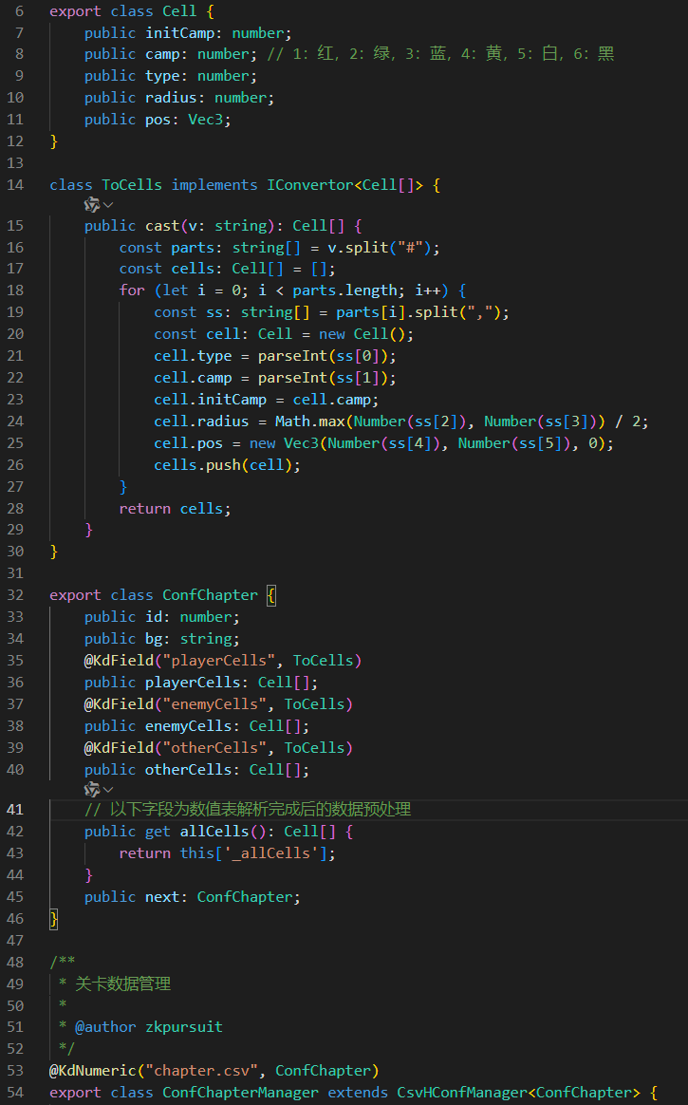Click the AI code lens icon above the cast method
This screenshot has width=688, height=1105.
(x=91, y=205)
